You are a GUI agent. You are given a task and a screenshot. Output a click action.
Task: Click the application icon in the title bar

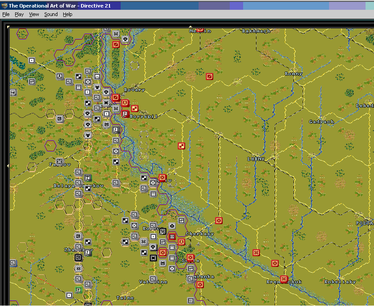click(4, 6)
